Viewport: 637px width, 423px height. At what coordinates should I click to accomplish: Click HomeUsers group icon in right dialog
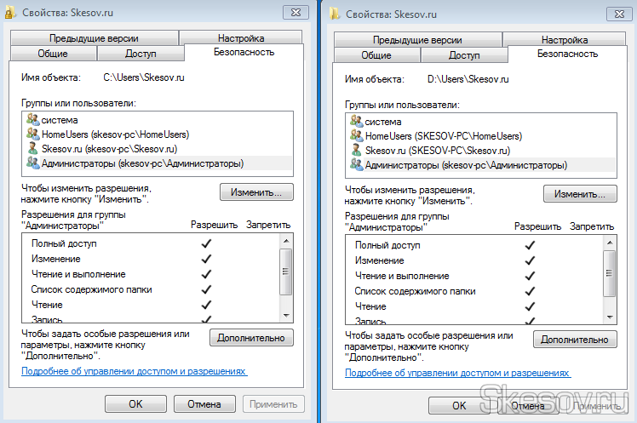357,135
